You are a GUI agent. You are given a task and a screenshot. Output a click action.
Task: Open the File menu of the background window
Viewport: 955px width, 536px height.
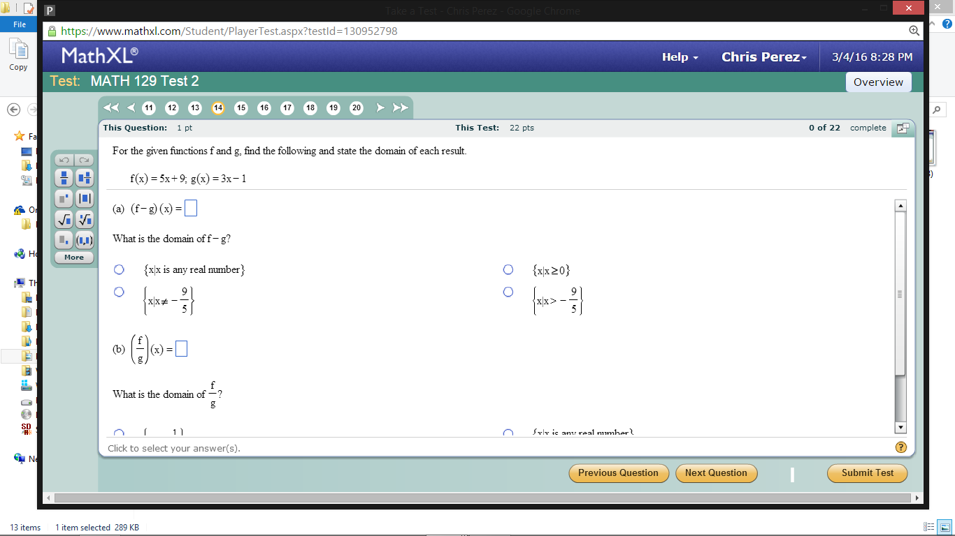(18, 23)
